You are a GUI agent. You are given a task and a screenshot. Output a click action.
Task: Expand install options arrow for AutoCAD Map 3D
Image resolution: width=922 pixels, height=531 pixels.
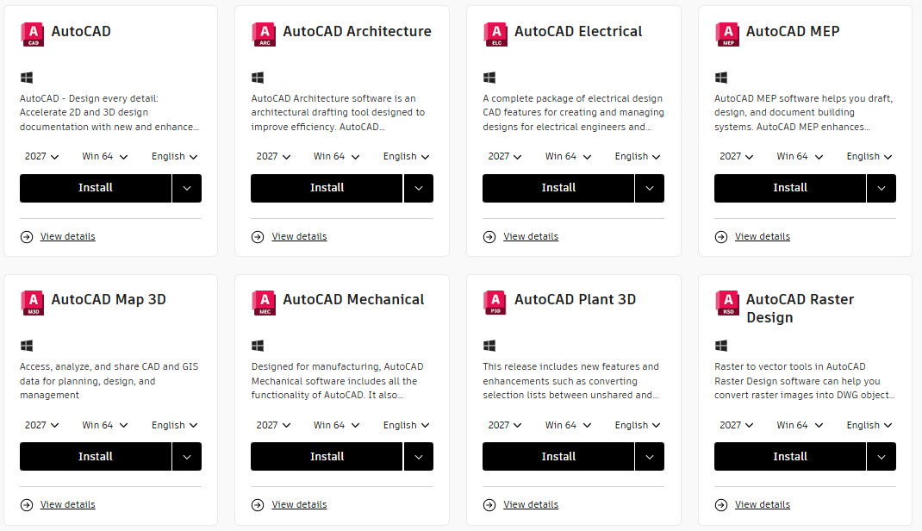pos(187,457)
